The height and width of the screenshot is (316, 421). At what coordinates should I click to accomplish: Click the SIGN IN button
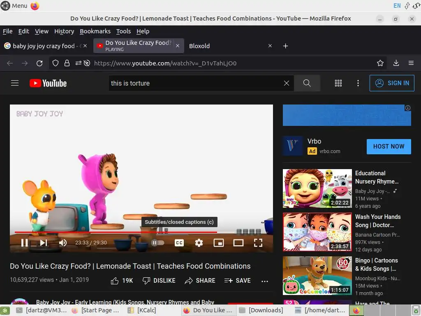click(392, 83)
